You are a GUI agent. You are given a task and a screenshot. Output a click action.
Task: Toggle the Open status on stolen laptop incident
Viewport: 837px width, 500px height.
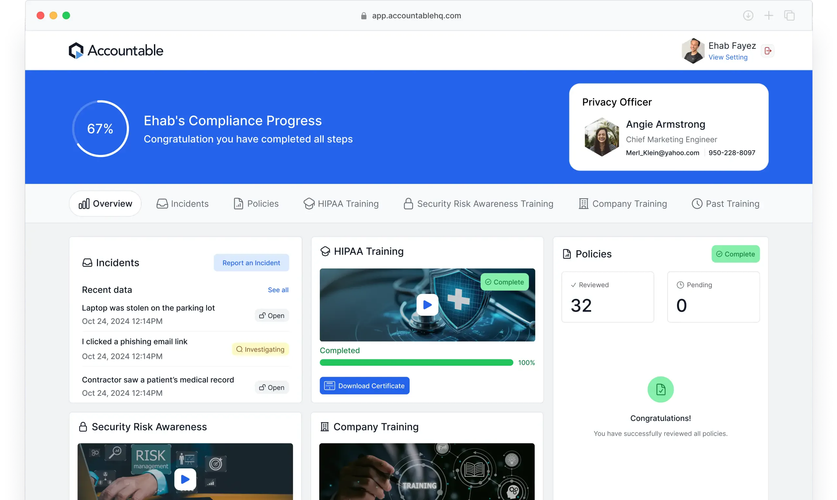click(272, 315)
